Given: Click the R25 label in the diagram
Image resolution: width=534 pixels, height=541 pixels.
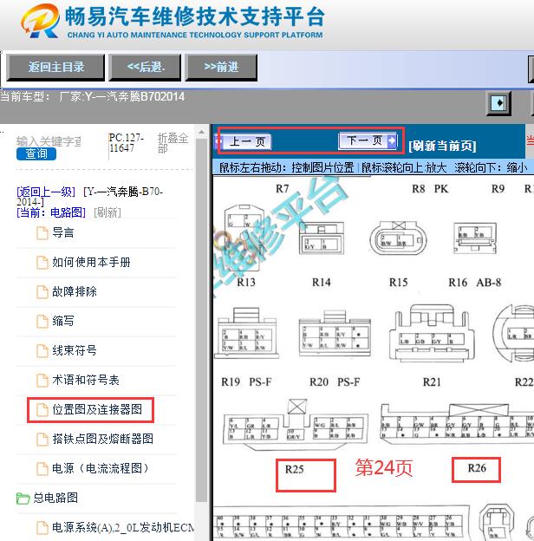Looking at the screenshot, I should pyautogui.click(x=294, y=470).
